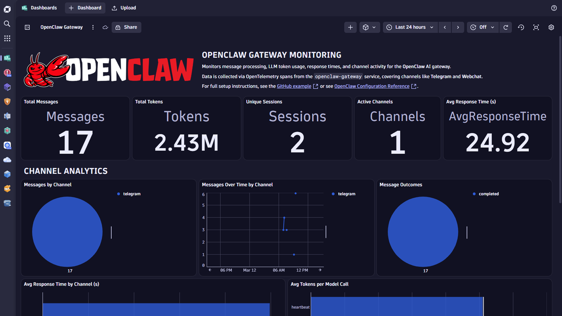562x316 pixels.
Task: Click the cloud sync status icon
Action: pos(105,27)
